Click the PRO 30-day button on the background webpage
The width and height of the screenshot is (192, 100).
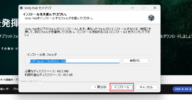(x=182, y=89)
